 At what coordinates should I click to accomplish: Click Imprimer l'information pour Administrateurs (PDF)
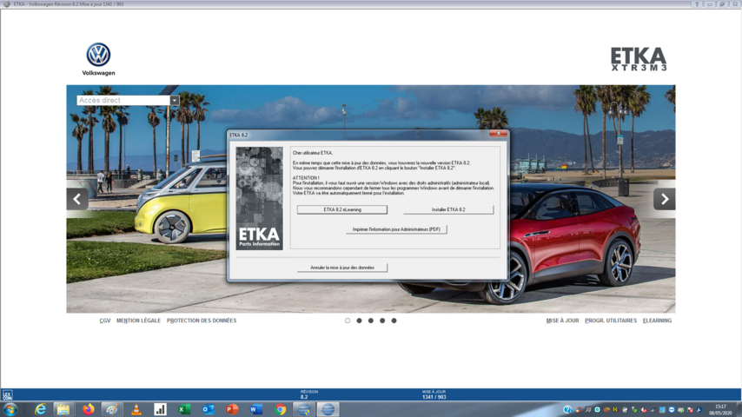tap(396, 229)
